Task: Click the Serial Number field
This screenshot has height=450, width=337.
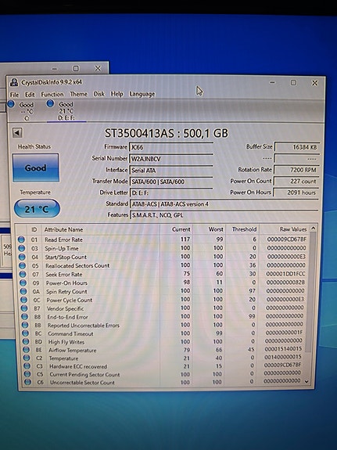Action: pyautogui.click(x=171, y=159)
